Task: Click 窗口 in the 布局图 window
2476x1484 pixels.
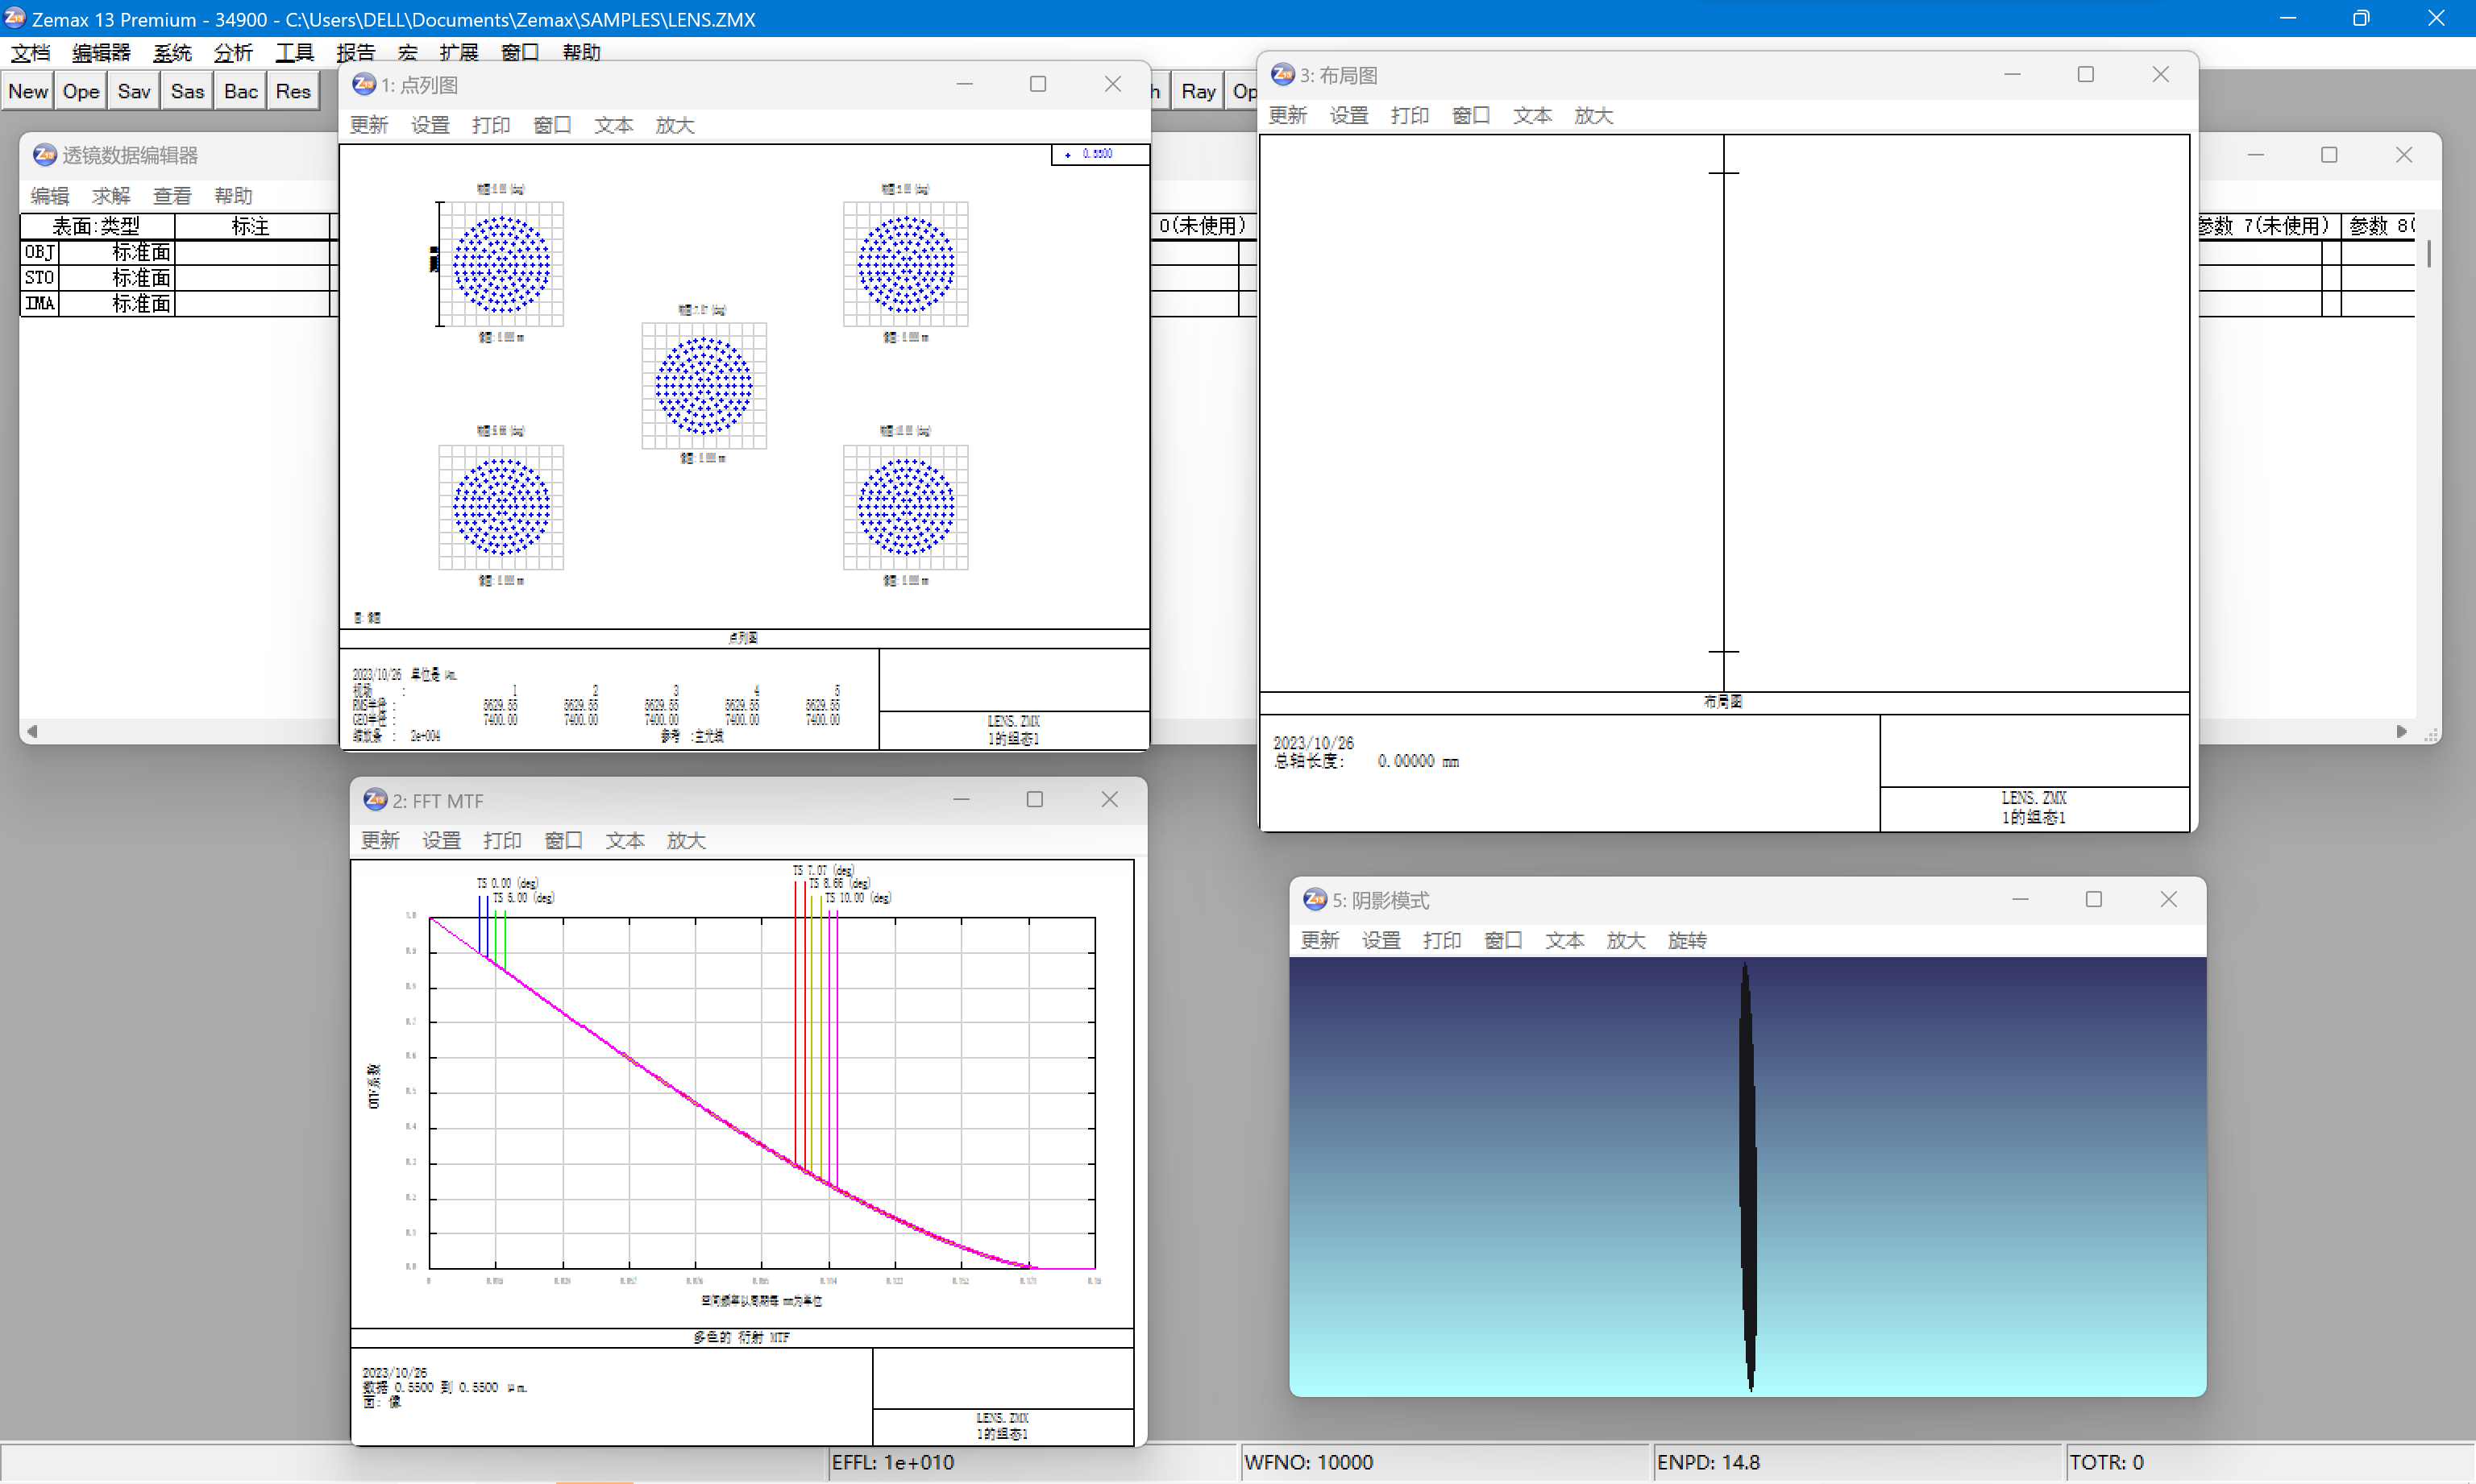Action: click(1471, 115)
